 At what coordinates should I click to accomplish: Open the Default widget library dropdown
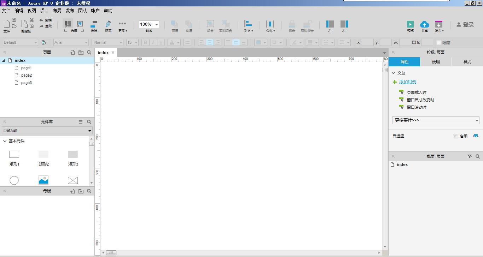tap(47, 131)
